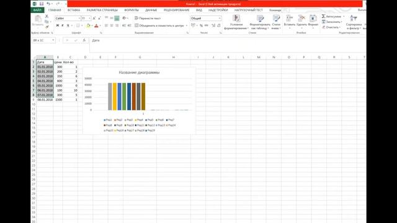Toggle align text right
Viewport: 397px width, 223px height.
point(117,25)
